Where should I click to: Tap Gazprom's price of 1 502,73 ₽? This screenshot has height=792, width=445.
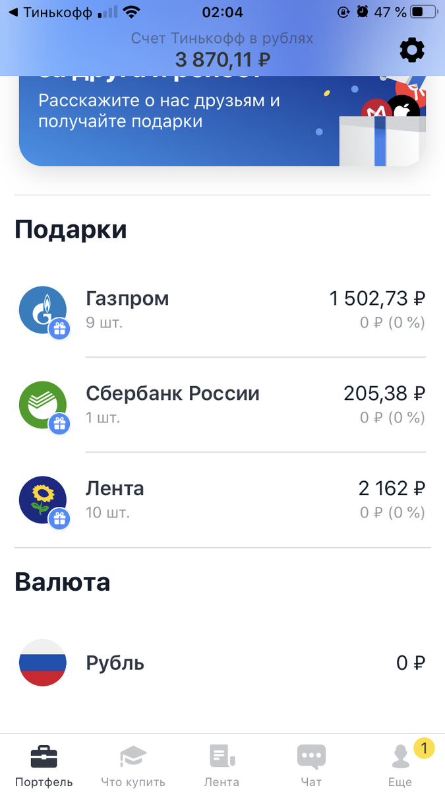(x=376, y=298)
